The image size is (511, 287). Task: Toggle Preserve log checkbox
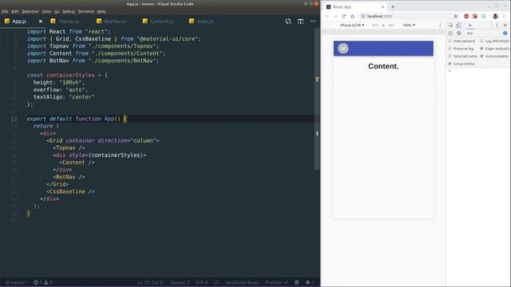click(x=450, y=49)
